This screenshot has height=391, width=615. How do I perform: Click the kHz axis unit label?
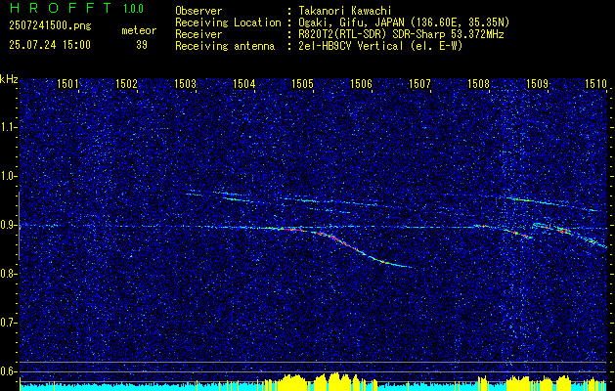tap(9, 79)
